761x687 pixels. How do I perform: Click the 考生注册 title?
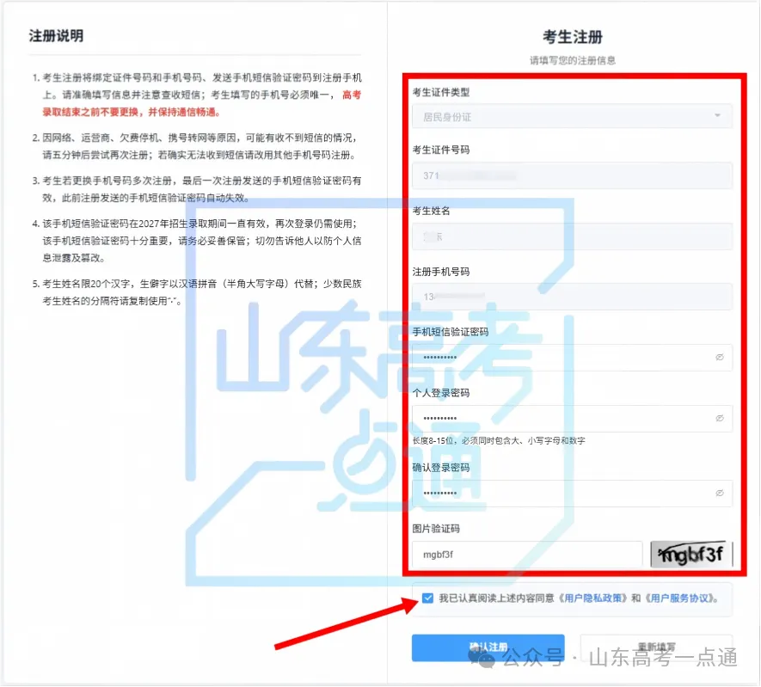[x=572, y=37]
